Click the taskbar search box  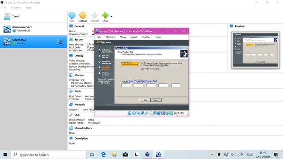tap(49, 155)
